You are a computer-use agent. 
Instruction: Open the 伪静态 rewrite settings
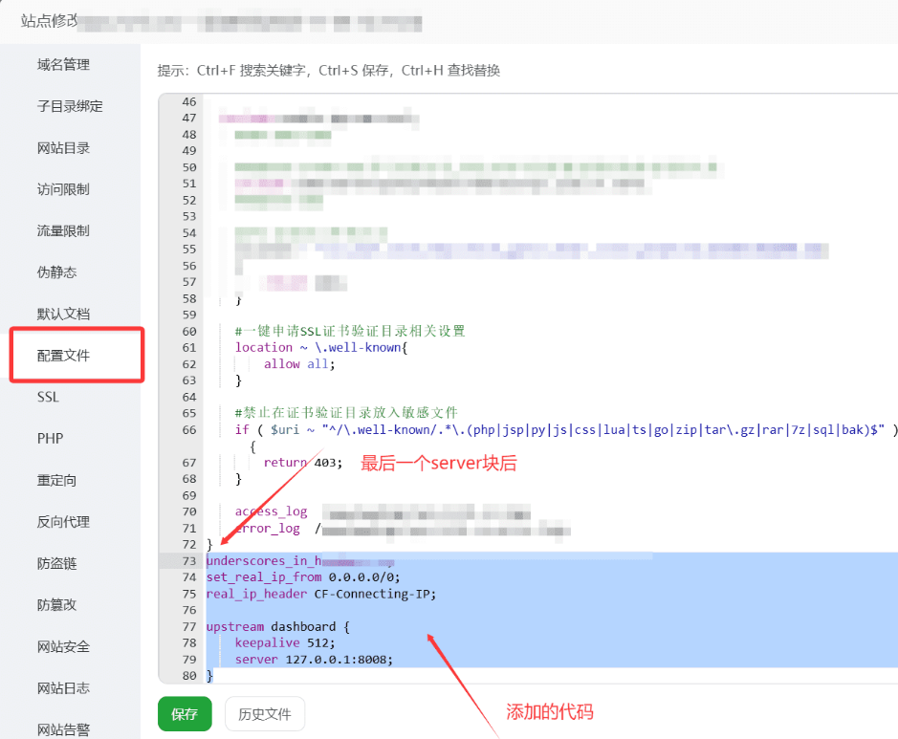pyautogui.click(x=56, y=272)
